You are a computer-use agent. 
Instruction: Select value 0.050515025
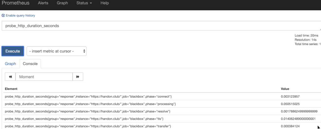tap(290, 104)
